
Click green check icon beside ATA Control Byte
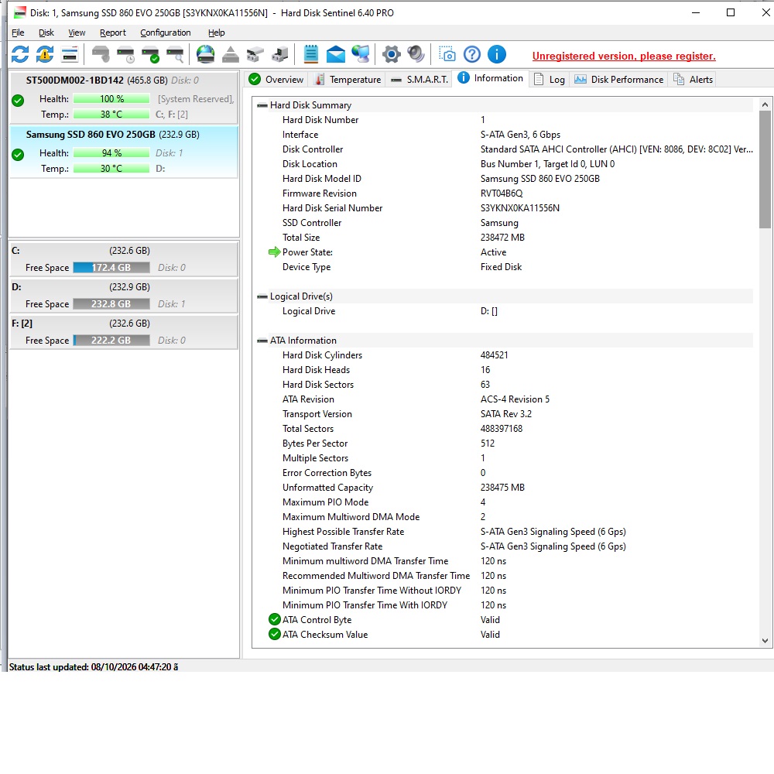[275, 619]
